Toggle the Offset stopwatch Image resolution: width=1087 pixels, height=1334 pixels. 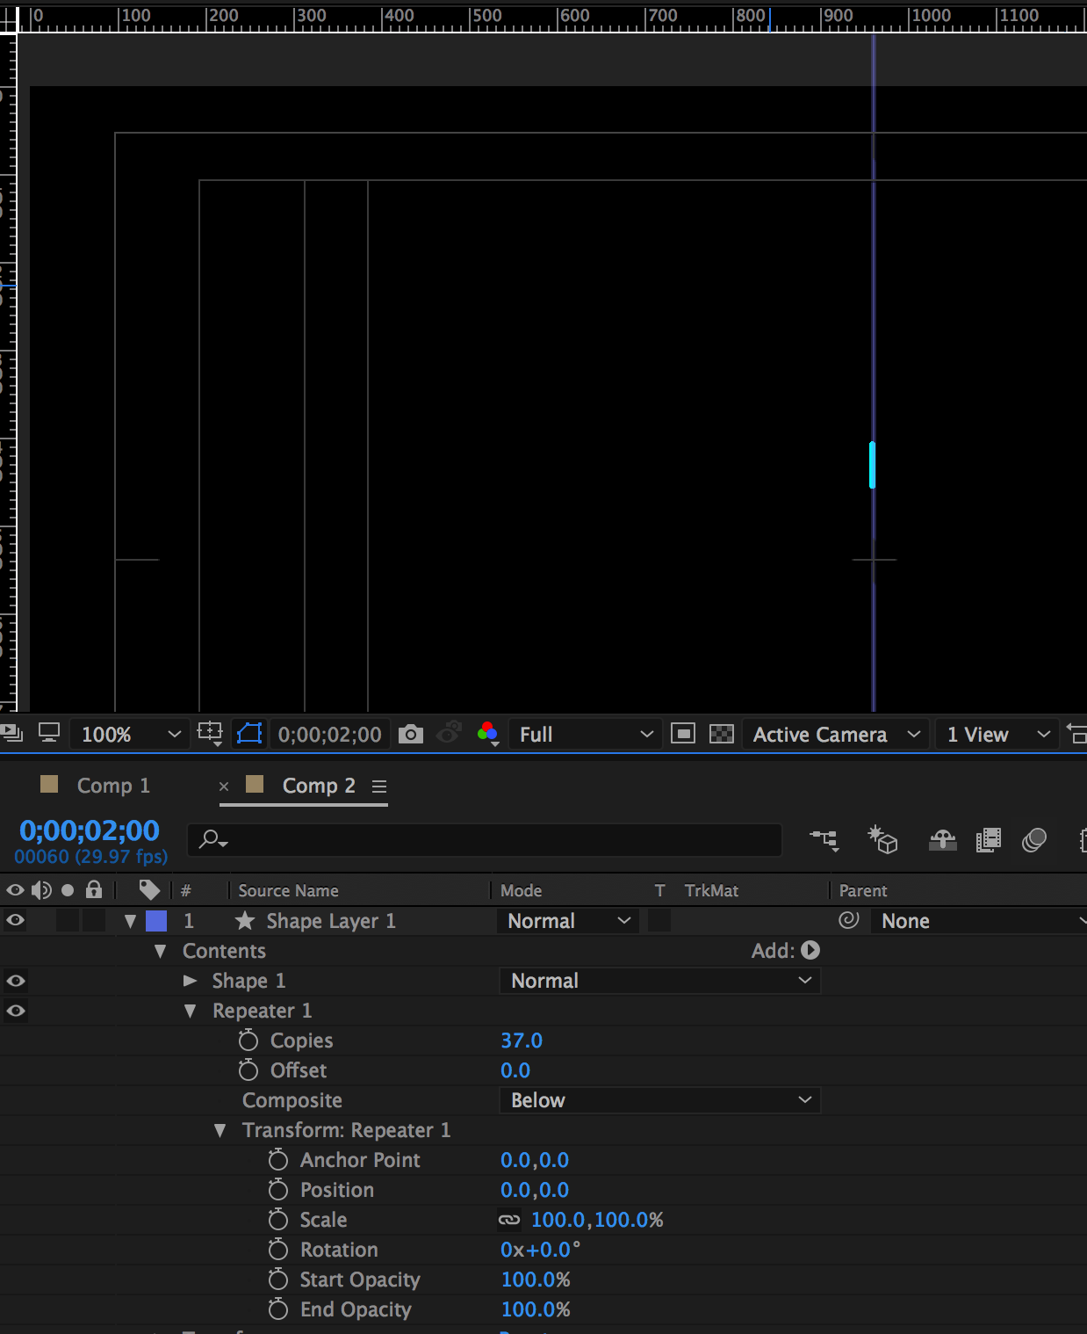[248, 1069]
